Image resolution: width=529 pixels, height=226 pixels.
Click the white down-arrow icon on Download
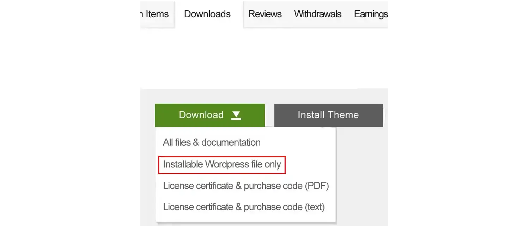tap(236, 115)
